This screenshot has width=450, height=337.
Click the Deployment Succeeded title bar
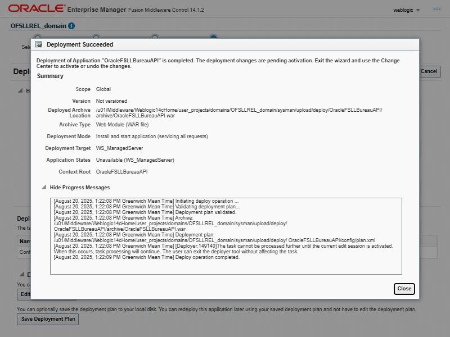[225, 44]
